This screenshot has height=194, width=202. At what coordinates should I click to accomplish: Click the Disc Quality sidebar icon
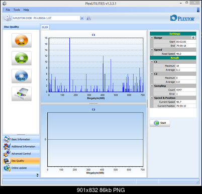7,161
